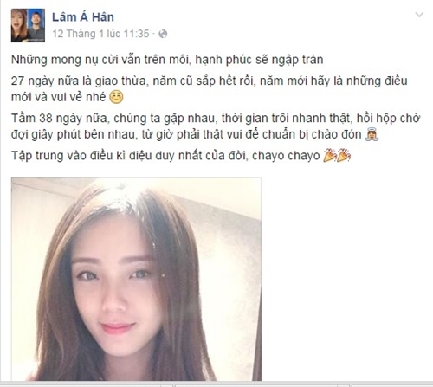
Task: Click the 'Những mong nụ cười' first post line
Action: point(167,60)
